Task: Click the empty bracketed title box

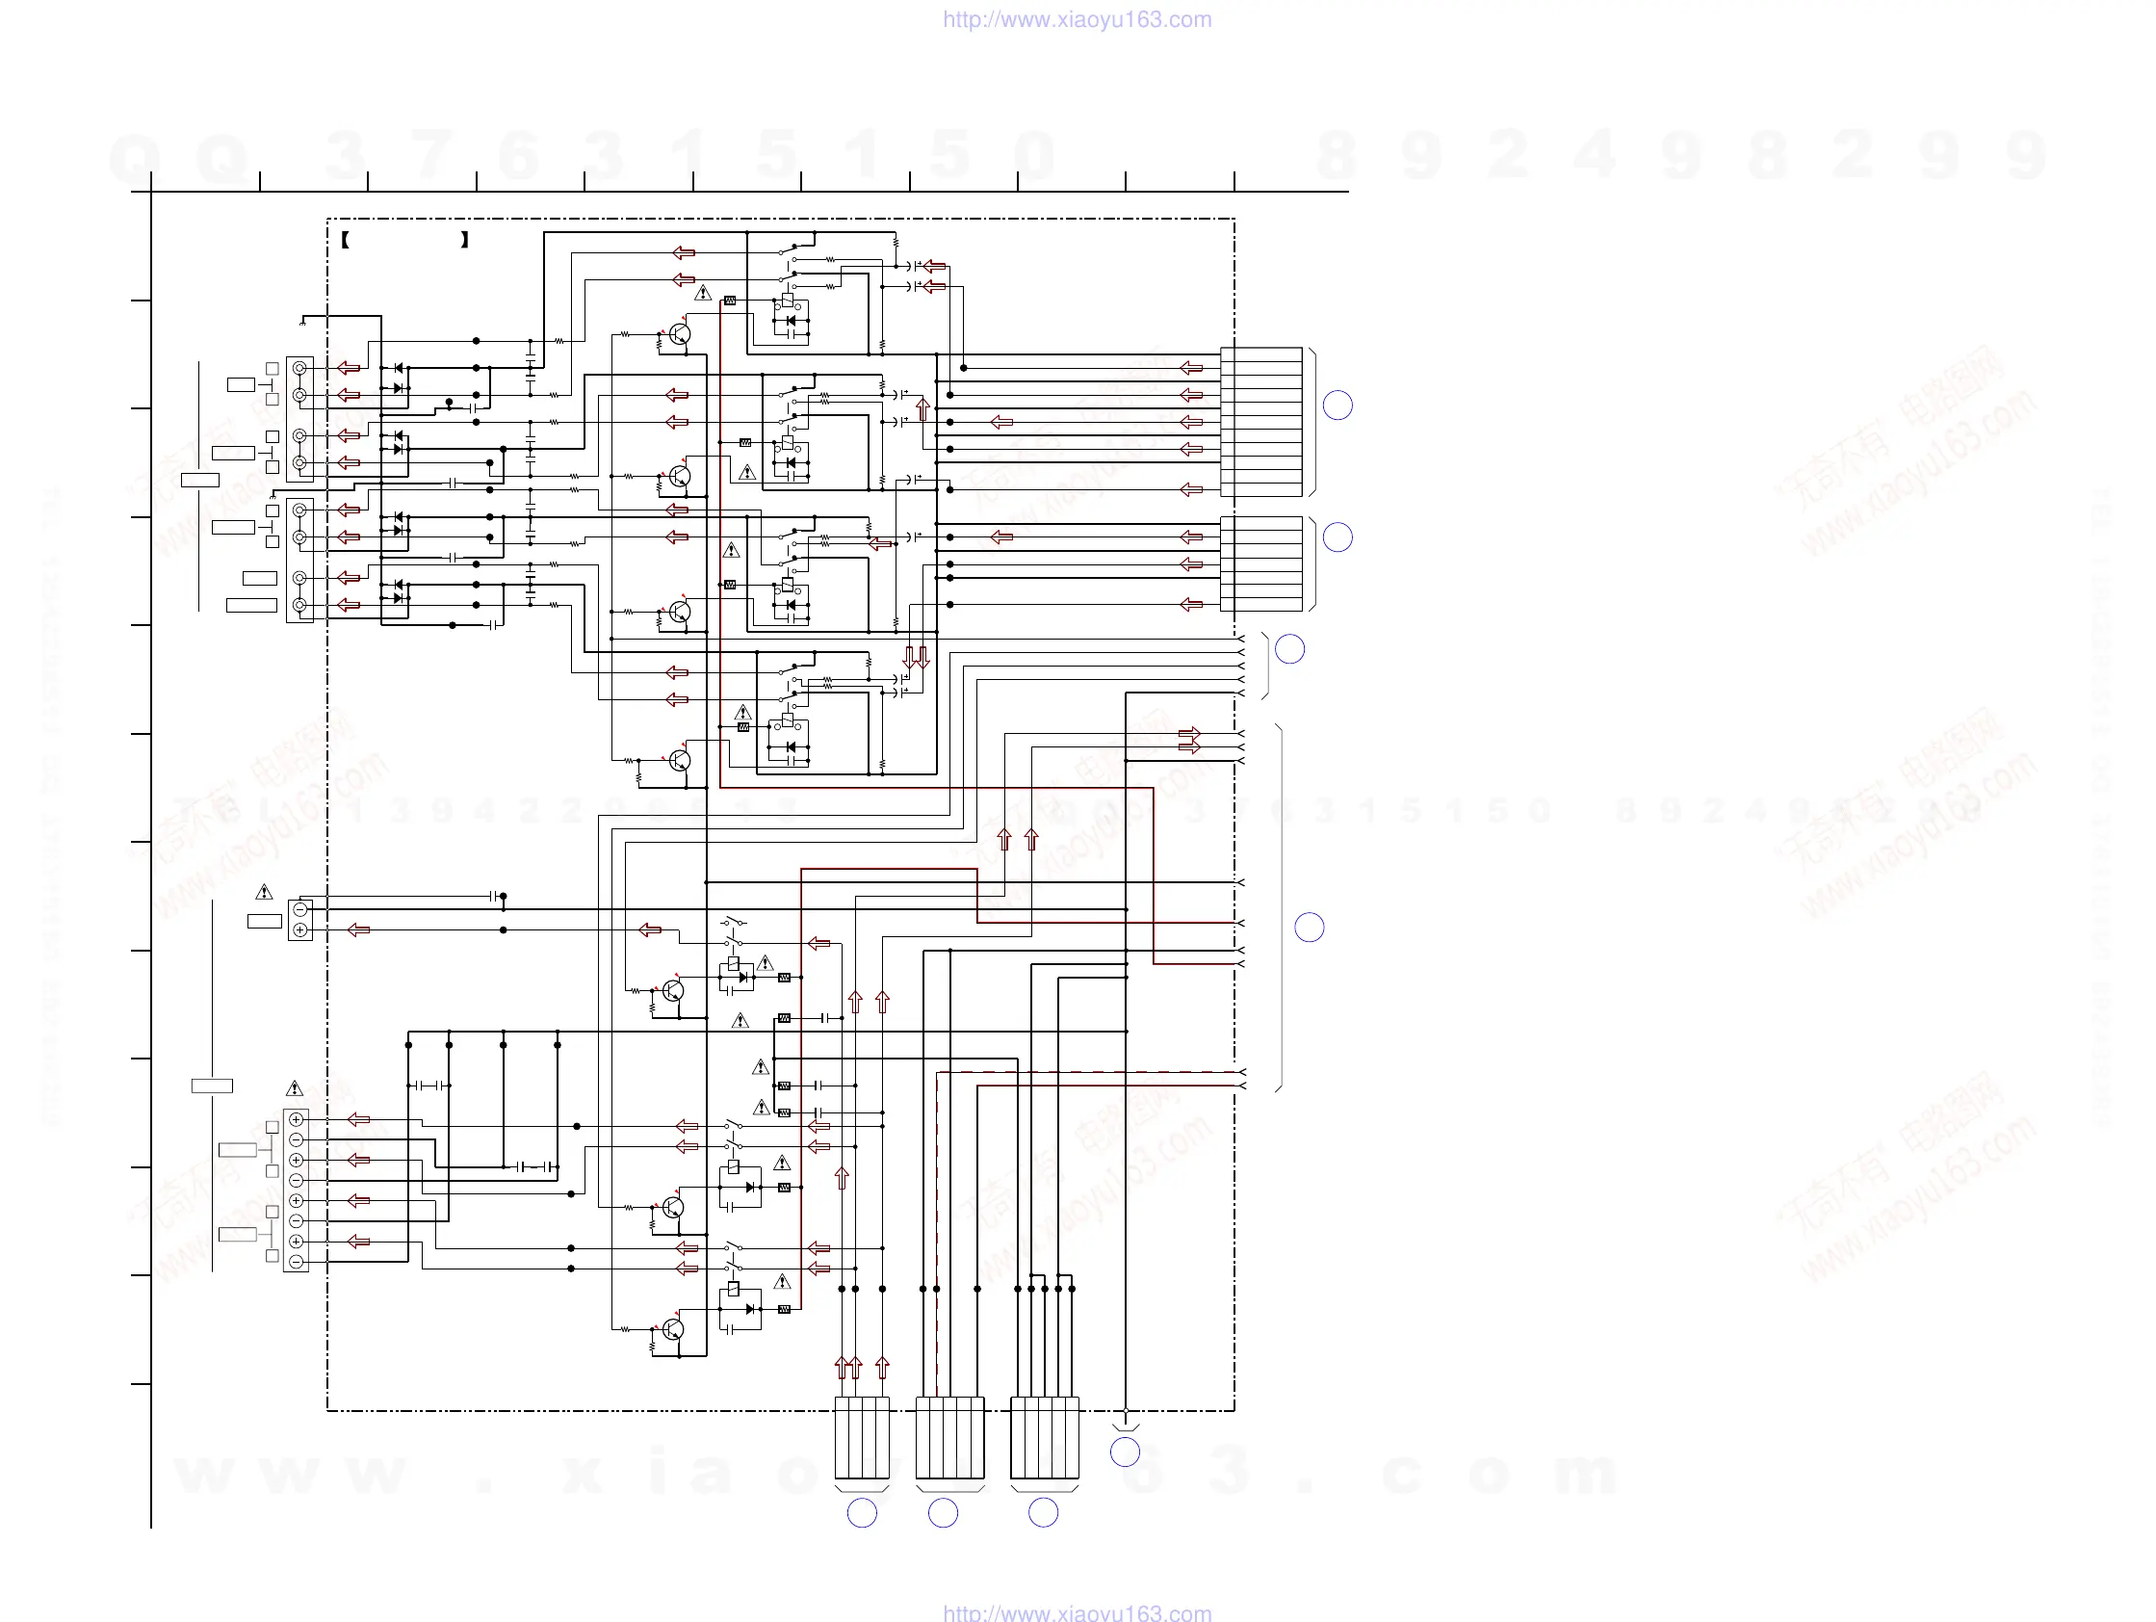Action: 405,240
